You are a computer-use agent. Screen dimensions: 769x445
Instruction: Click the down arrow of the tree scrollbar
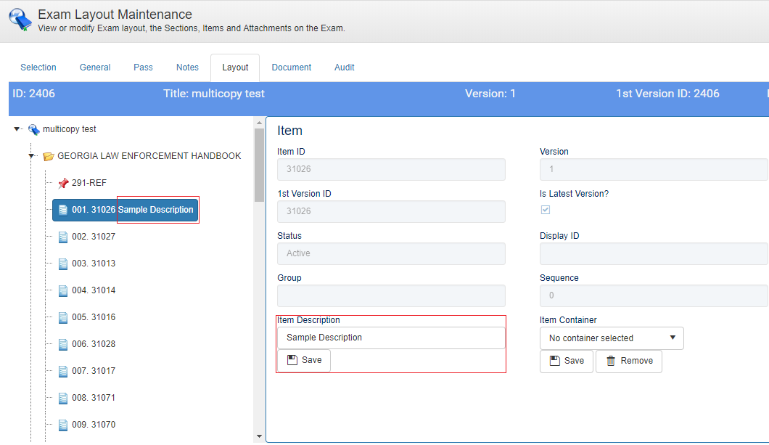(x=259, y=436)
